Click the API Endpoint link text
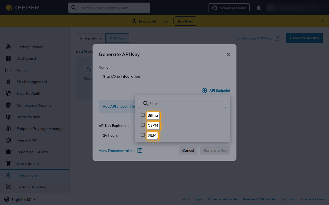The height and width of the screenshot is (205, 329). pyautogui.click(x=220, y=90)
